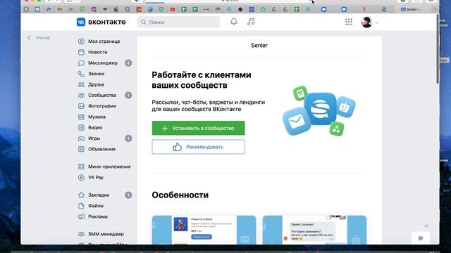This screenshot has width=451, height=253.
Task: Open Друзья in sidebar
Action: click(91, 84)
